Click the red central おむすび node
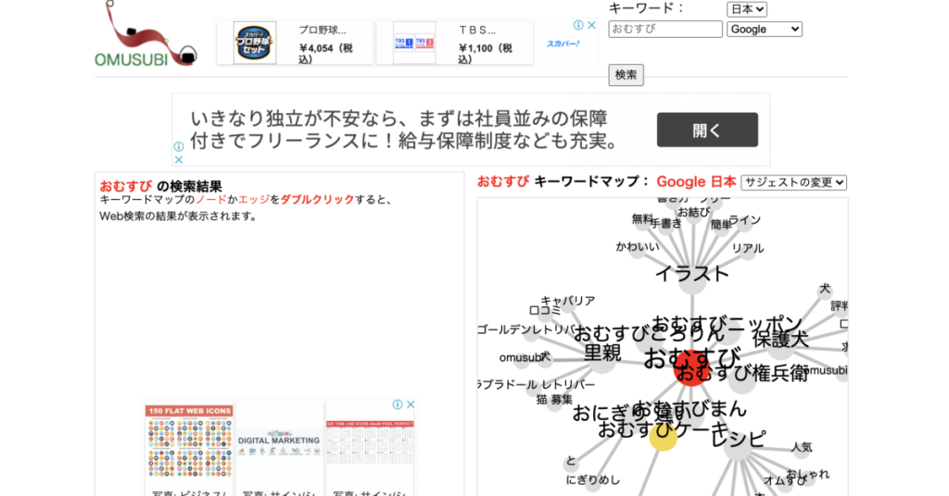The width and height of the screenshot is (949, 496). click(691, 368)
